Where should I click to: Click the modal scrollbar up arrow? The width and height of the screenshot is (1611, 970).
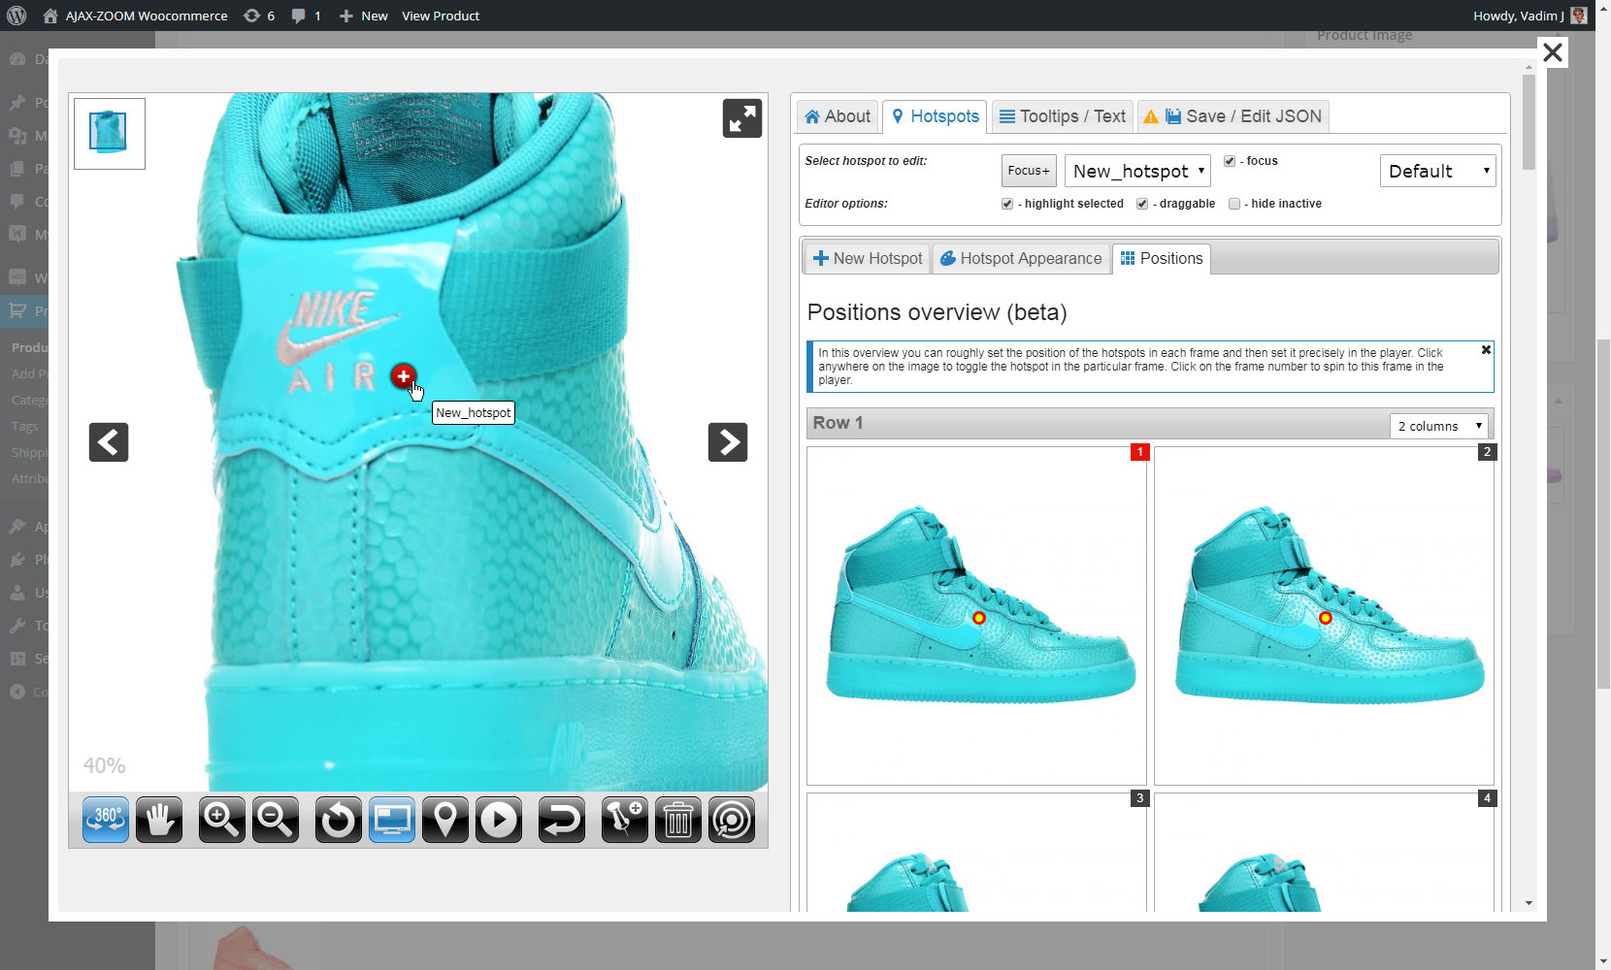click(1529, 66)
